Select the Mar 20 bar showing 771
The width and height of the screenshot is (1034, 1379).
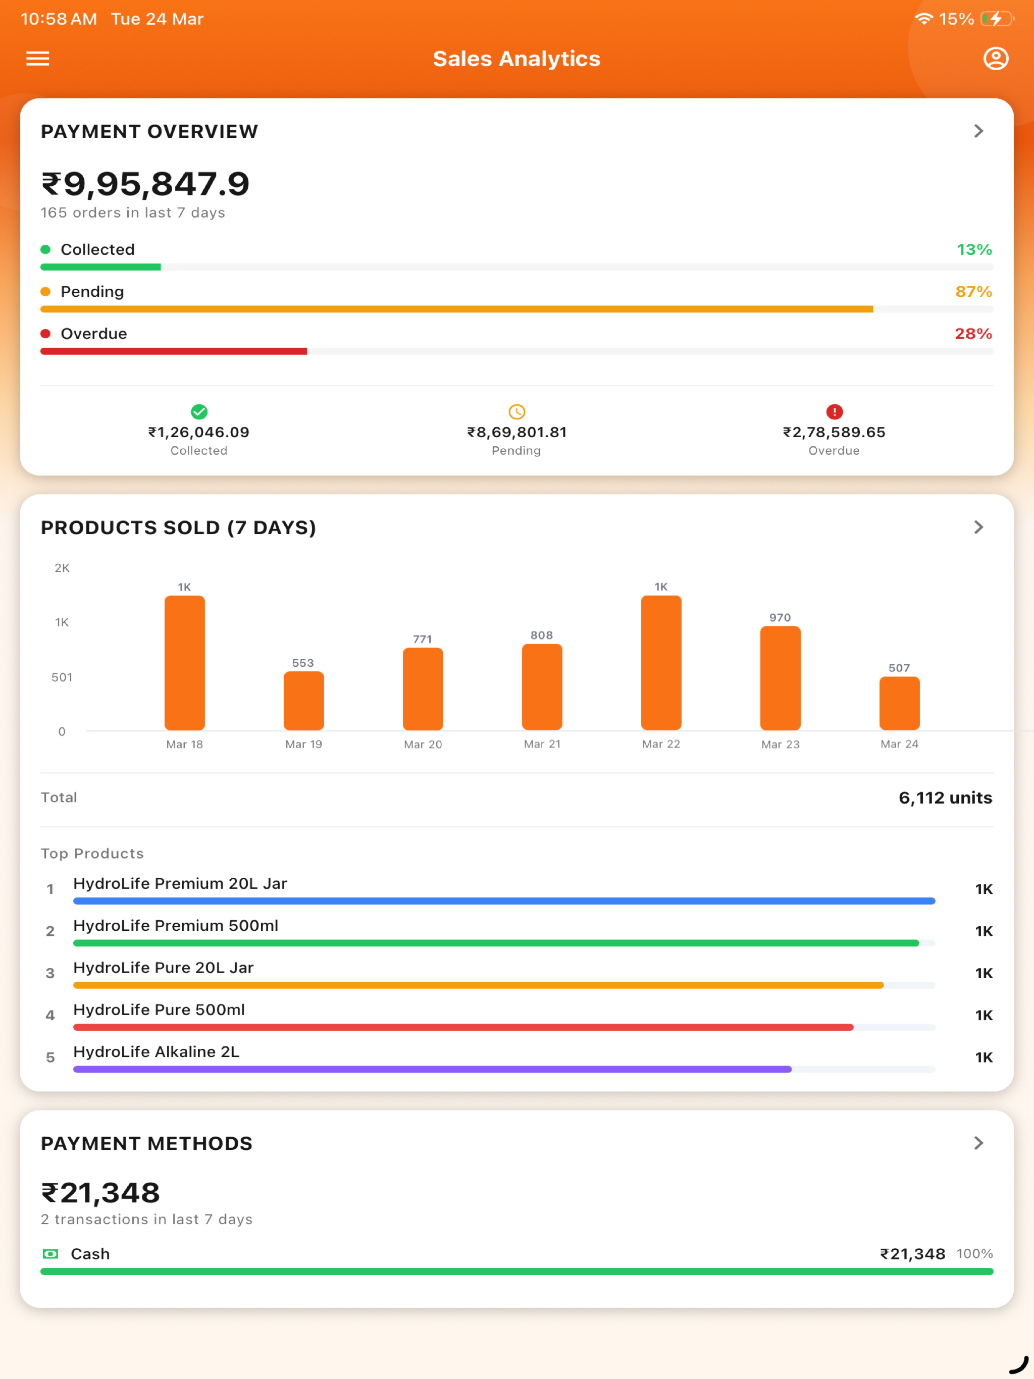(423, 689)
